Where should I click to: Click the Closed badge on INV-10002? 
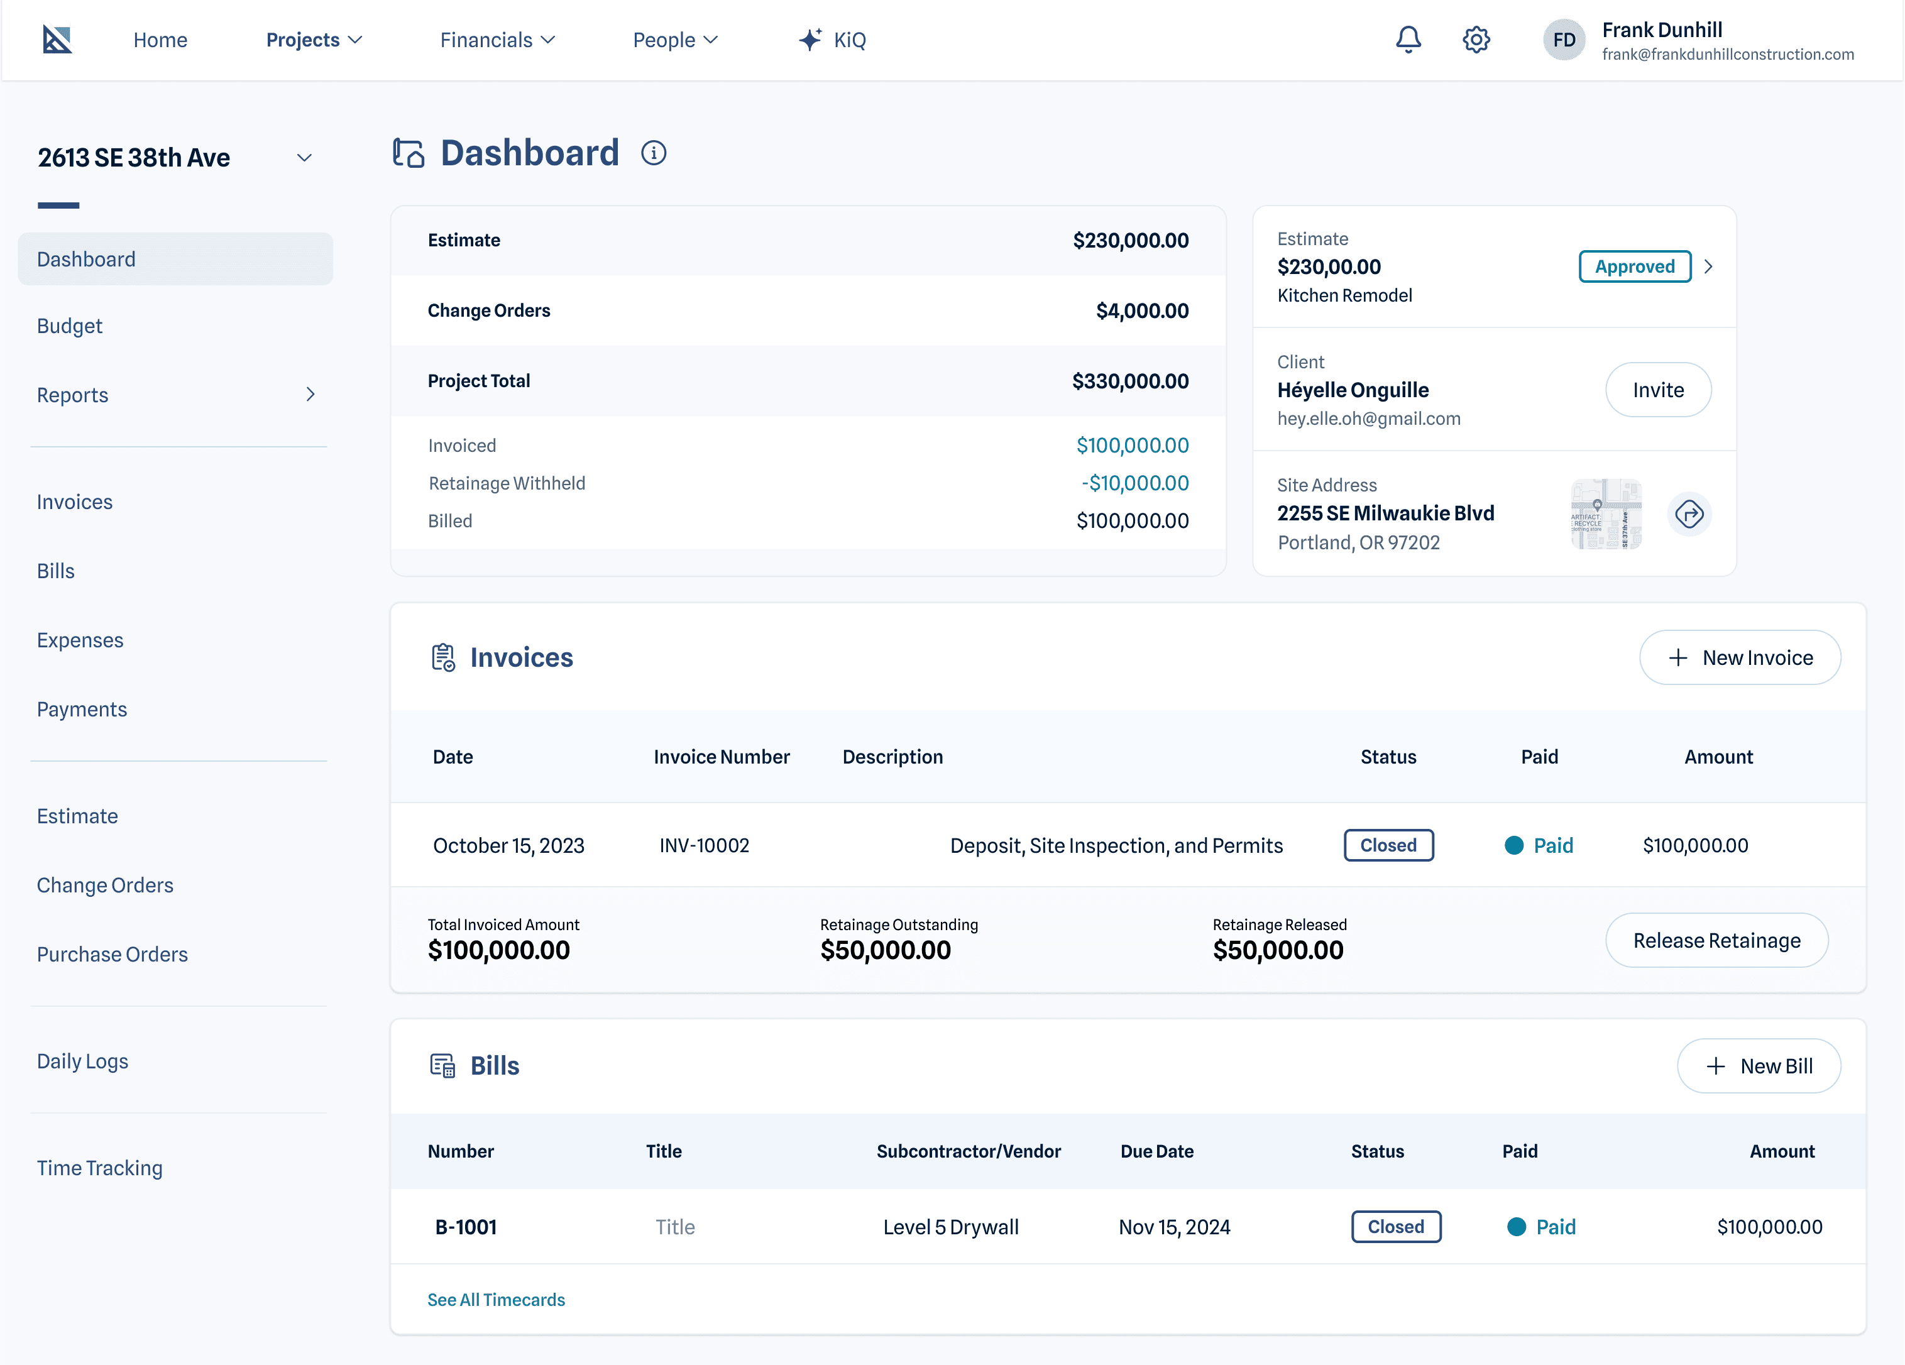pyautogui.click(x=1388, y=846)
